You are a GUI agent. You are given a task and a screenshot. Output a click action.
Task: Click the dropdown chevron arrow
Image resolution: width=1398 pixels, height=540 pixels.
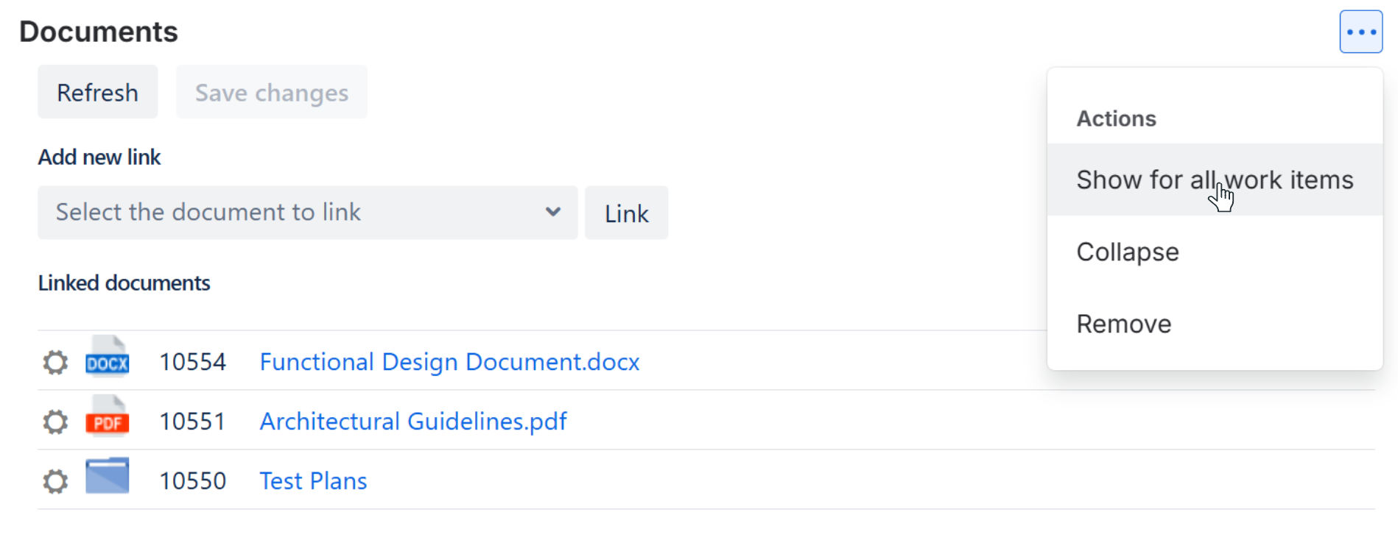coord(553,212)
